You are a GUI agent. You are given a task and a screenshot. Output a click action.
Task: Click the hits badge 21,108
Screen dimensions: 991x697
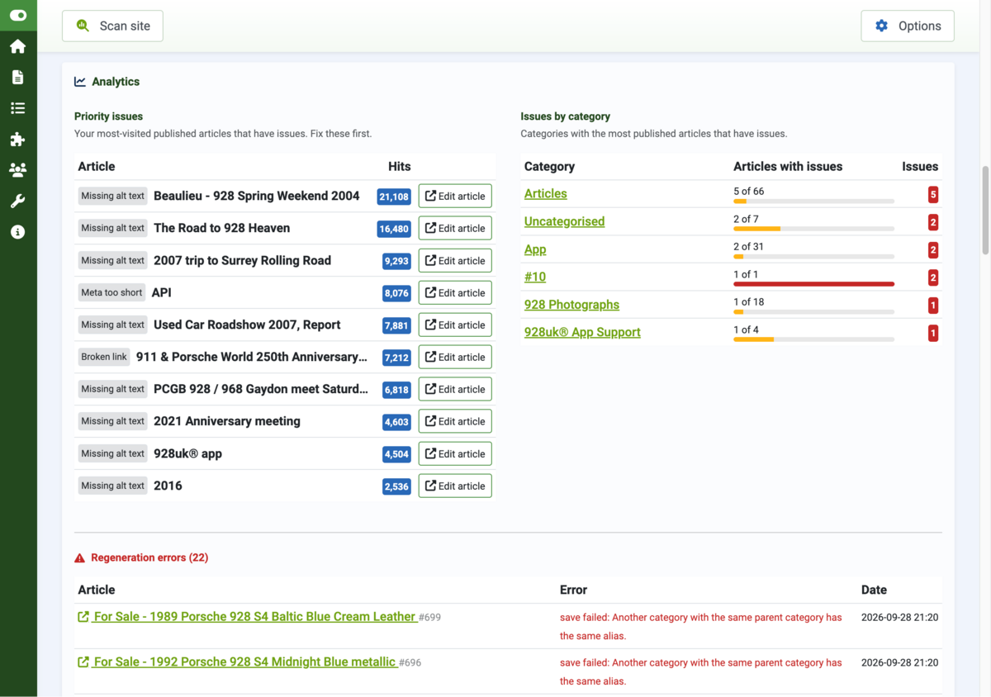coord(394,197)
